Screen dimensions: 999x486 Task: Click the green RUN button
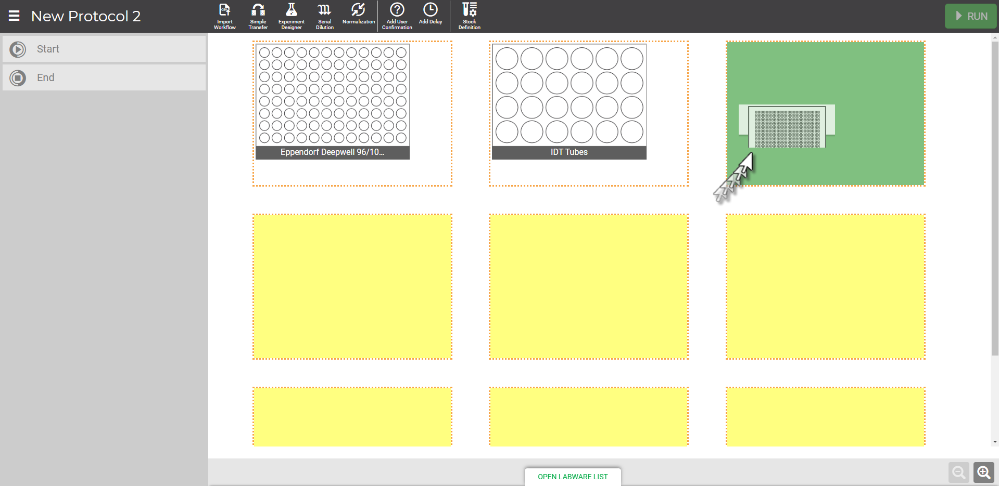coord(971,16)
